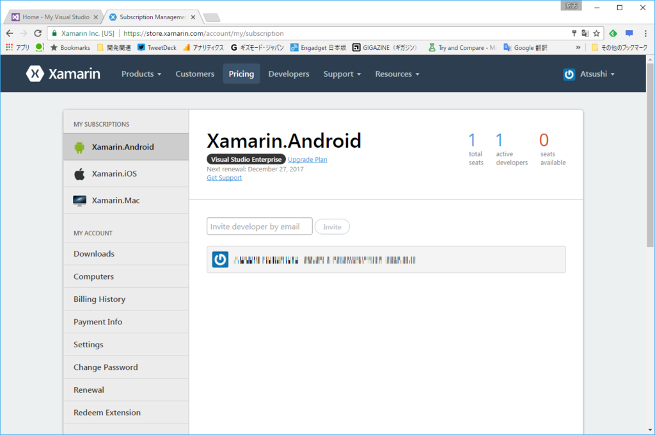The height and width of the screenshot is (435, 655).
Task: Expand the Products dropdown menu
Action: [x=141, y=74]
